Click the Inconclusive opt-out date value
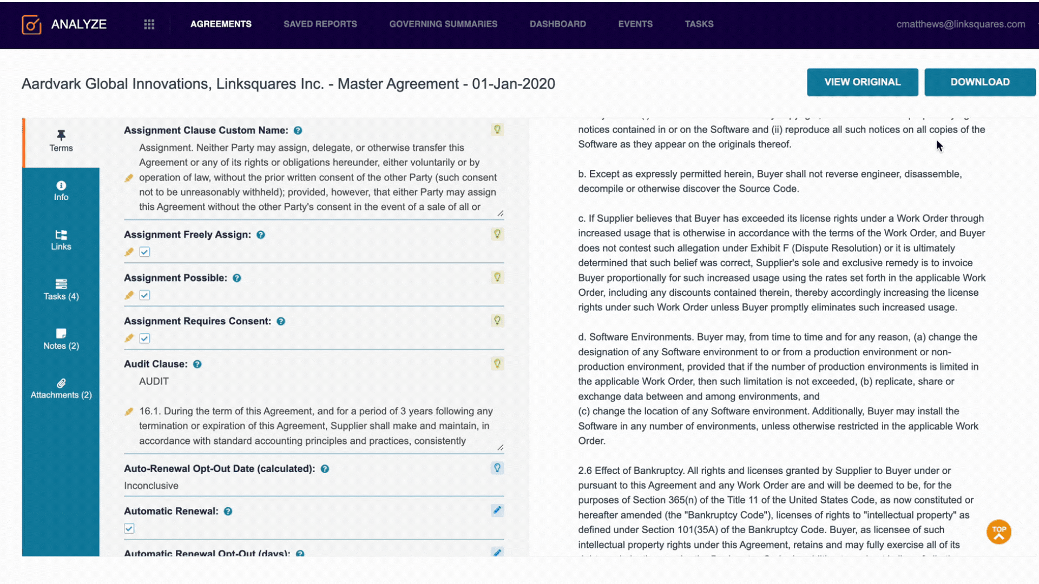1039x584 pixels. pyautogui.click(x=151, y=486)
